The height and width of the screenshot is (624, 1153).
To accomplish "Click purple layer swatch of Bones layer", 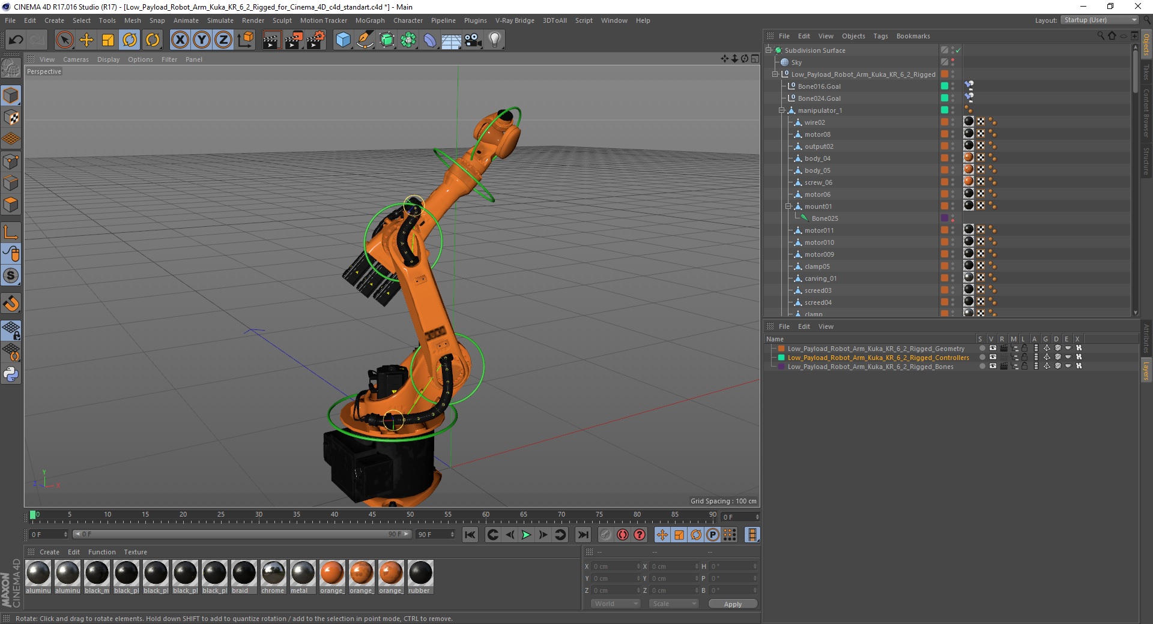I will click(x=781, y=366).
